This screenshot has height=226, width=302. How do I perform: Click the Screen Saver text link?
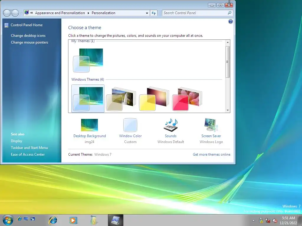[211, 136]
